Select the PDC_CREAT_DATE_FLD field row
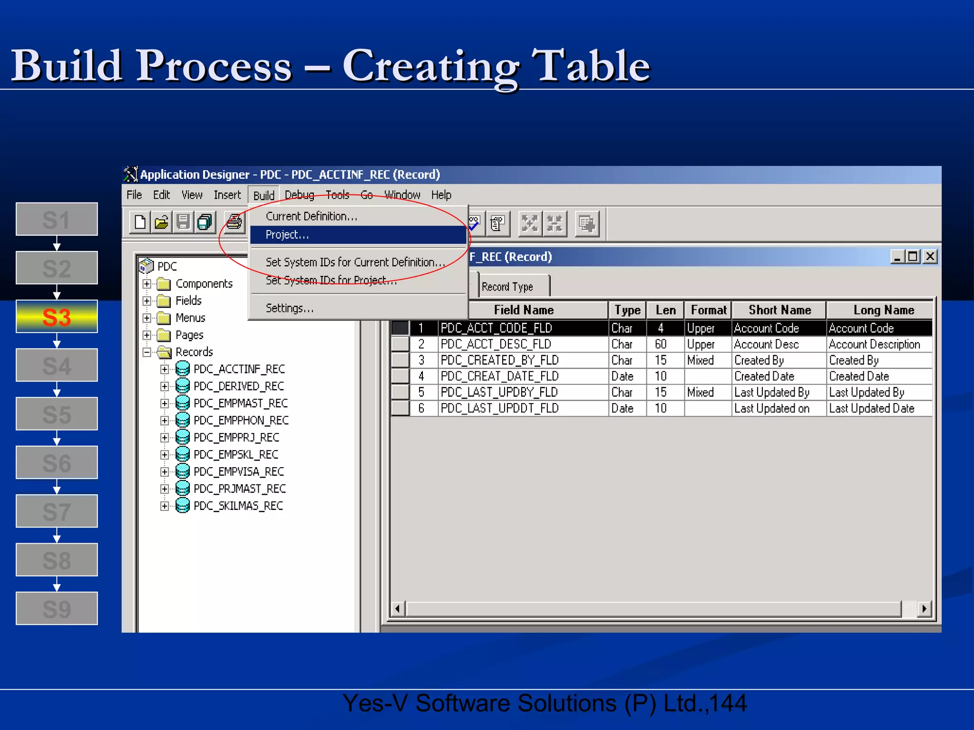 click(x=661, y=376)
